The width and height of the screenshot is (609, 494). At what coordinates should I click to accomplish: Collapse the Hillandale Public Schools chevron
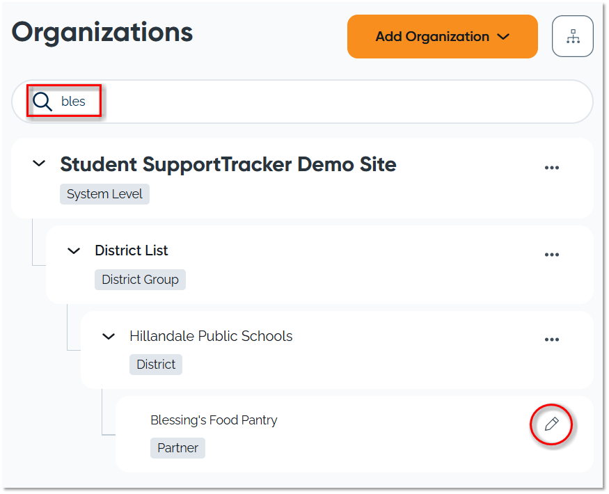click(109, 336)
